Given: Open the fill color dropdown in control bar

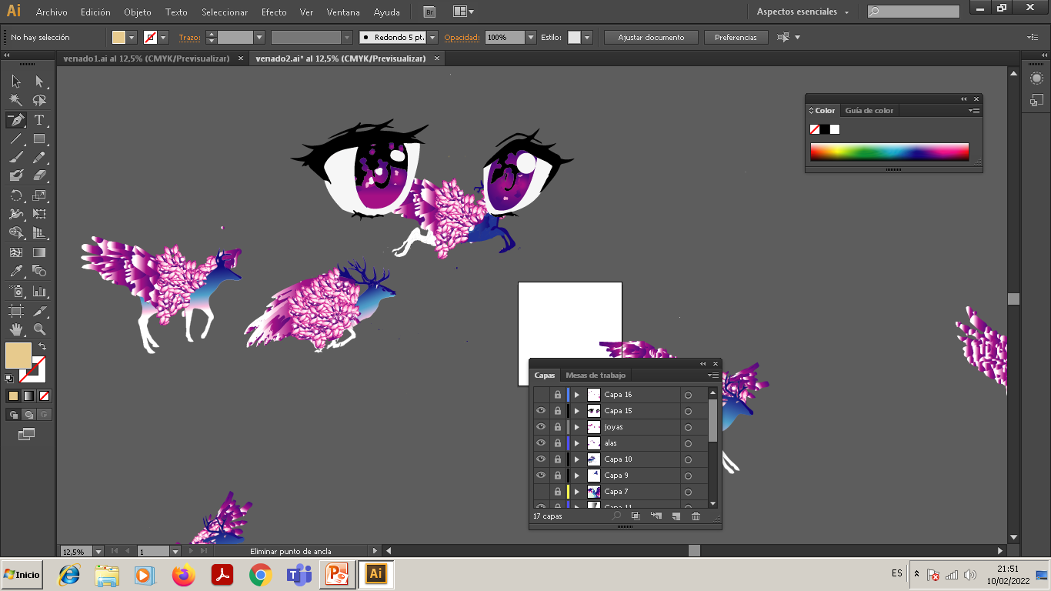Looking at the screenshot, I should click(132, 37).
